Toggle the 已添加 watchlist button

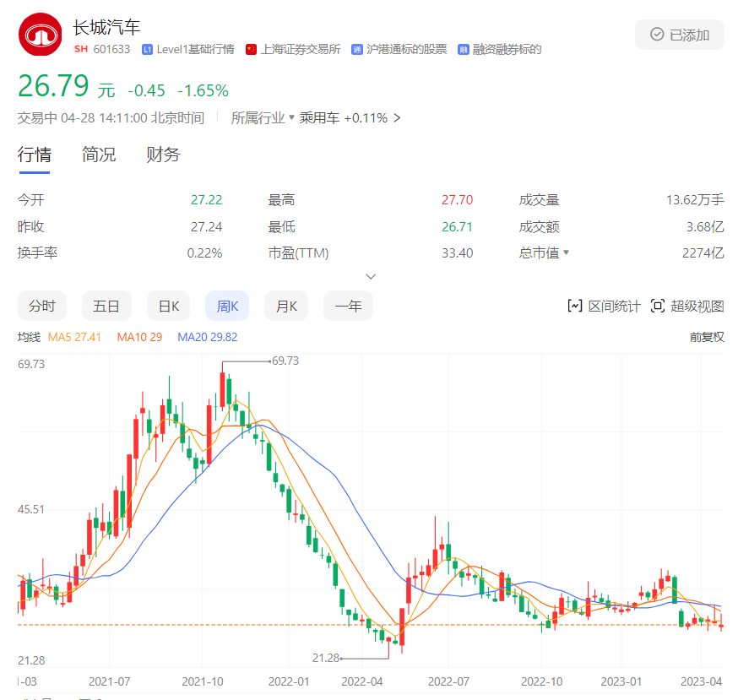tap(679, 35)
